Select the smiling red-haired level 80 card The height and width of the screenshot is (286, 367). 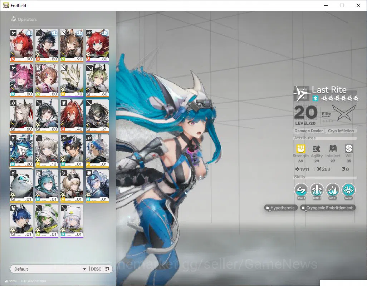[x=97, y=46]
